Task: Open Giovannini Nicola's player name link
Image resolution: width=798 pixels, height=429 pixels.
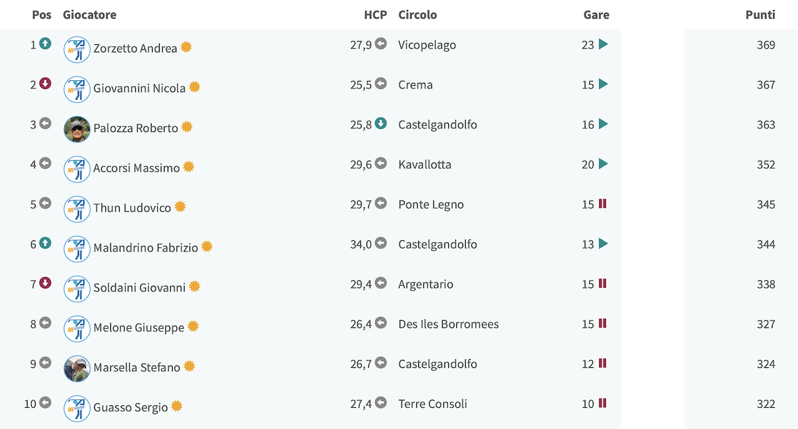Action: coord(140,88)
